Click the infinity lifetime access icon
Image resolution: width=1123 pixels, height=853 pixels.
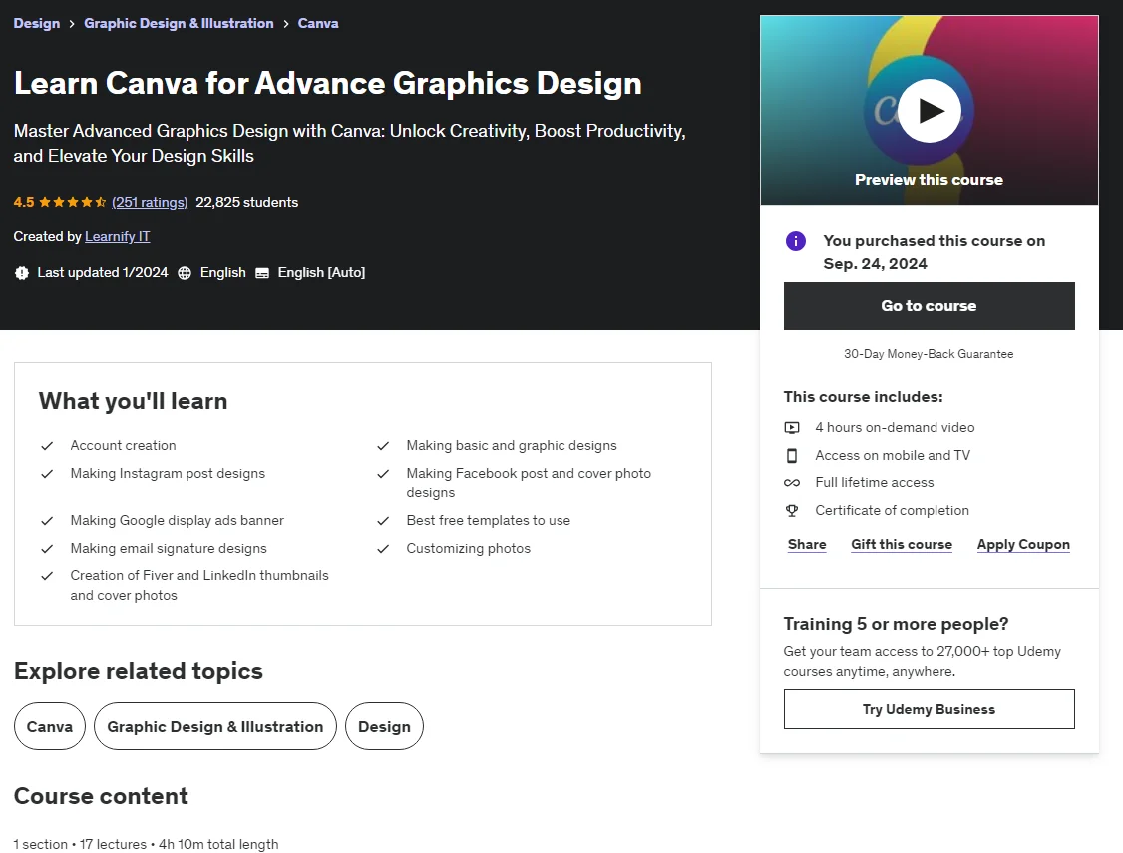pyautogui.click(x=792, y=483)
